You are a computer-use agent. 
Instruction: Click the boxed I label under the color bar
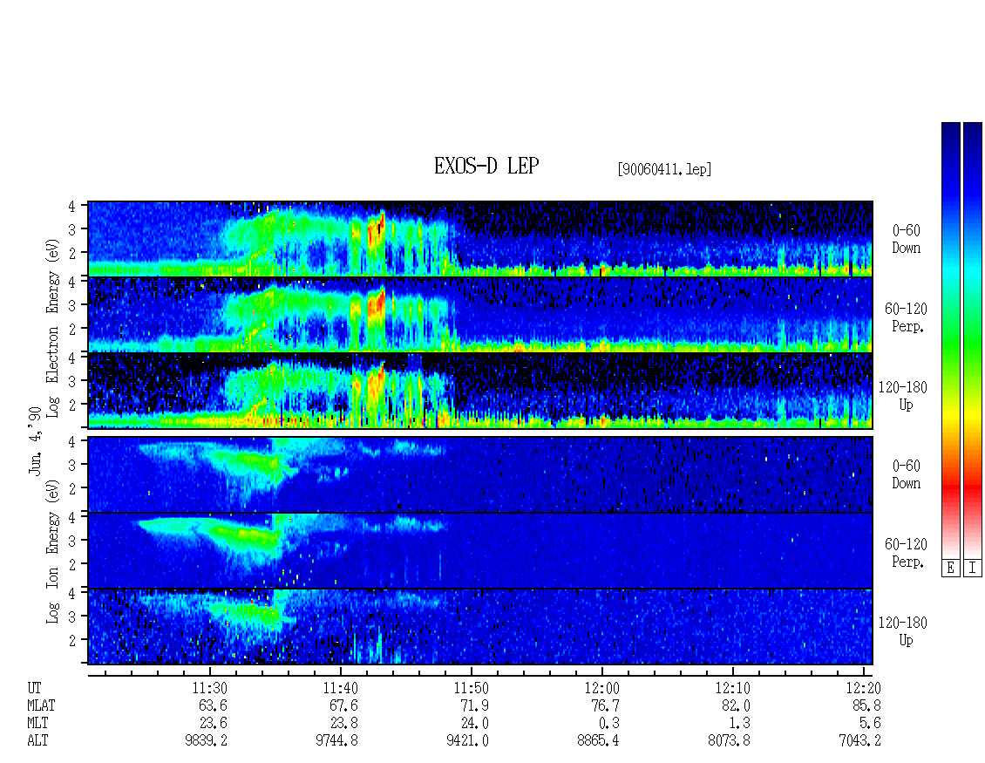973,569
